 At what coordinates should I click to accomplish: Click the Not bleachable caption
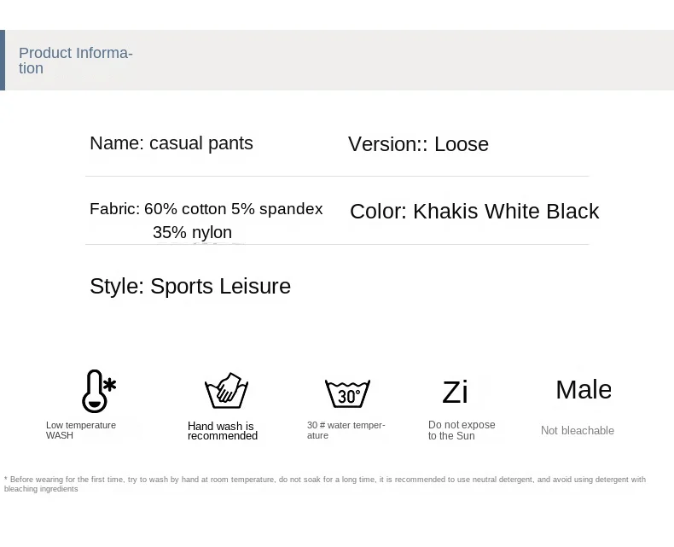(x=578, y=431)
